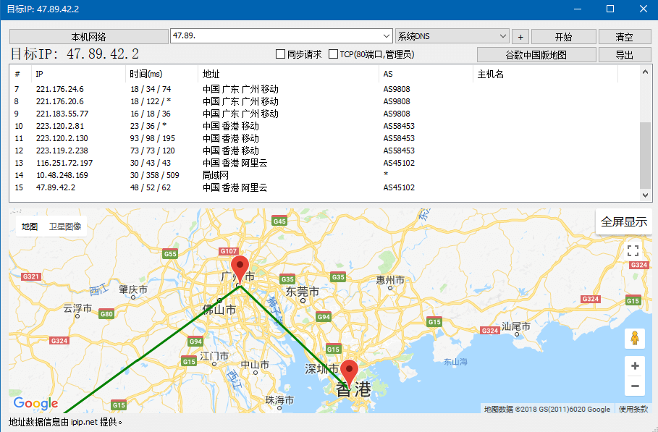The height and width of the screenshot is (432, 658).
Task: Click the 时间(ms) column header
Action: click(161, 75)
